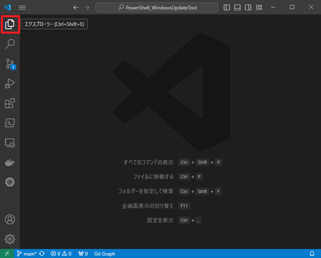Click the main* branch in the status bar

[27, 254]
